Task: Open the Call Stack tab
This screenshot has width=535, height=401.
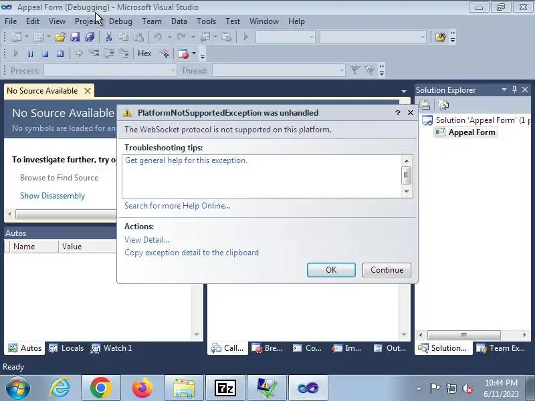Action: coord(227,348)
